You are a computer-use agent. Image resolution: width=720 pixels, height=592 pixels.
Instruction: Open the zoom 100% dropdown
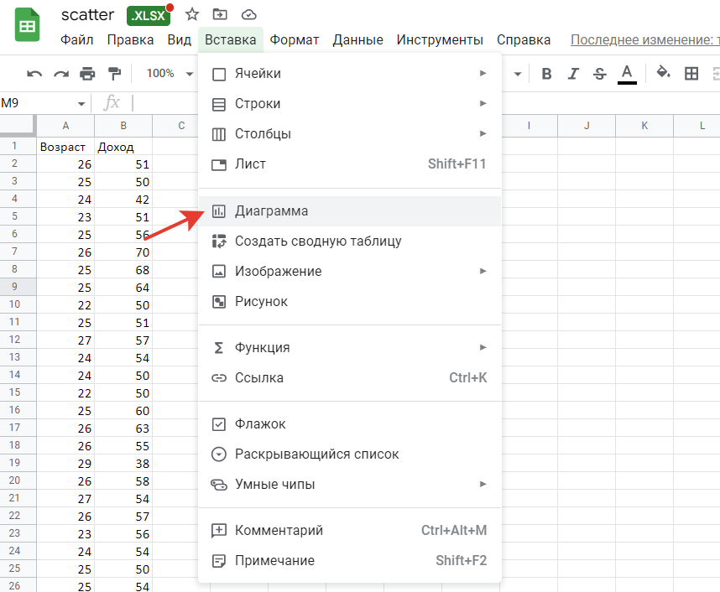pyautogui.click(x=169, y=74)
